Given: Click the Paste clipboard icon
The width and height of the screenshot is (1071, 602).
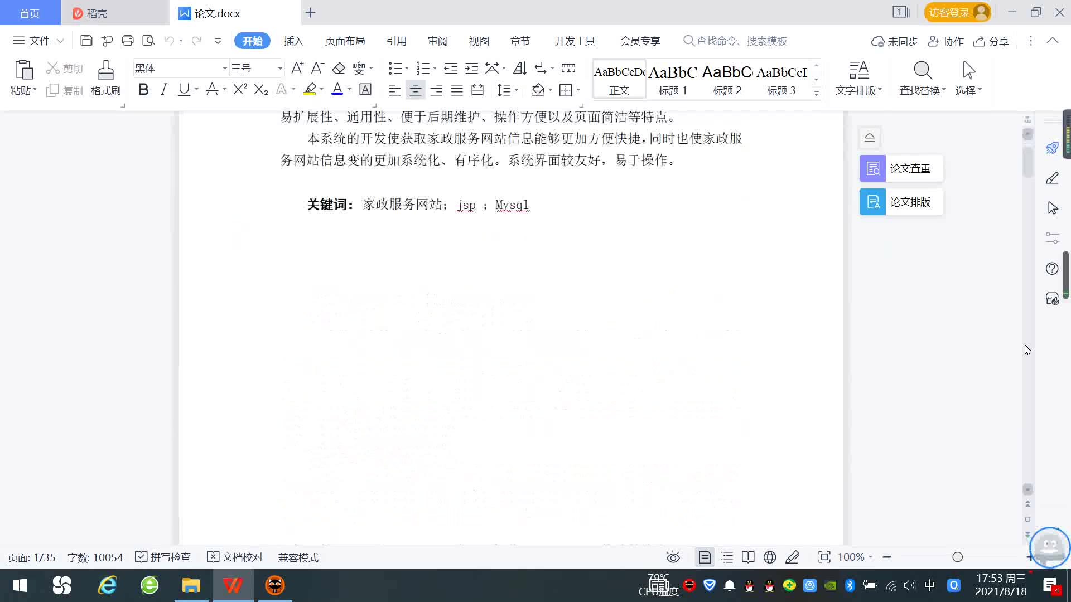Looking at the screenshot, I should click(23, 71).
